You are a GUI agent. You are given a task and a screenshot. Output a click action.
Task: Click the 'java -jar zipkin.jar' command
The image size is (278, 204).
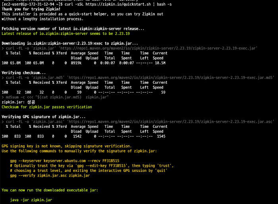point(31,200)
